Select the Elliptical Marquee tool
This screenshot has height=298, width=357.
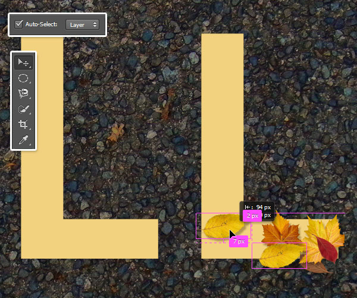point(23,78)
